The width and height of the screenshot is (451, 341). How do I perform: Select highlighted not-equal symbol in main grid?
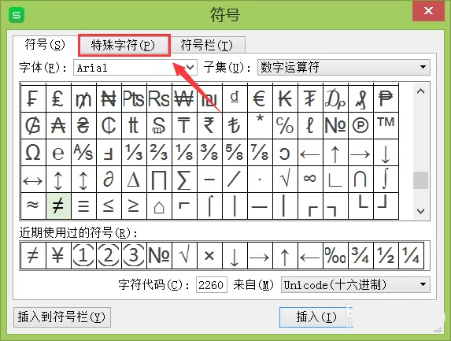pyautogui.click(x=58, y=206)
